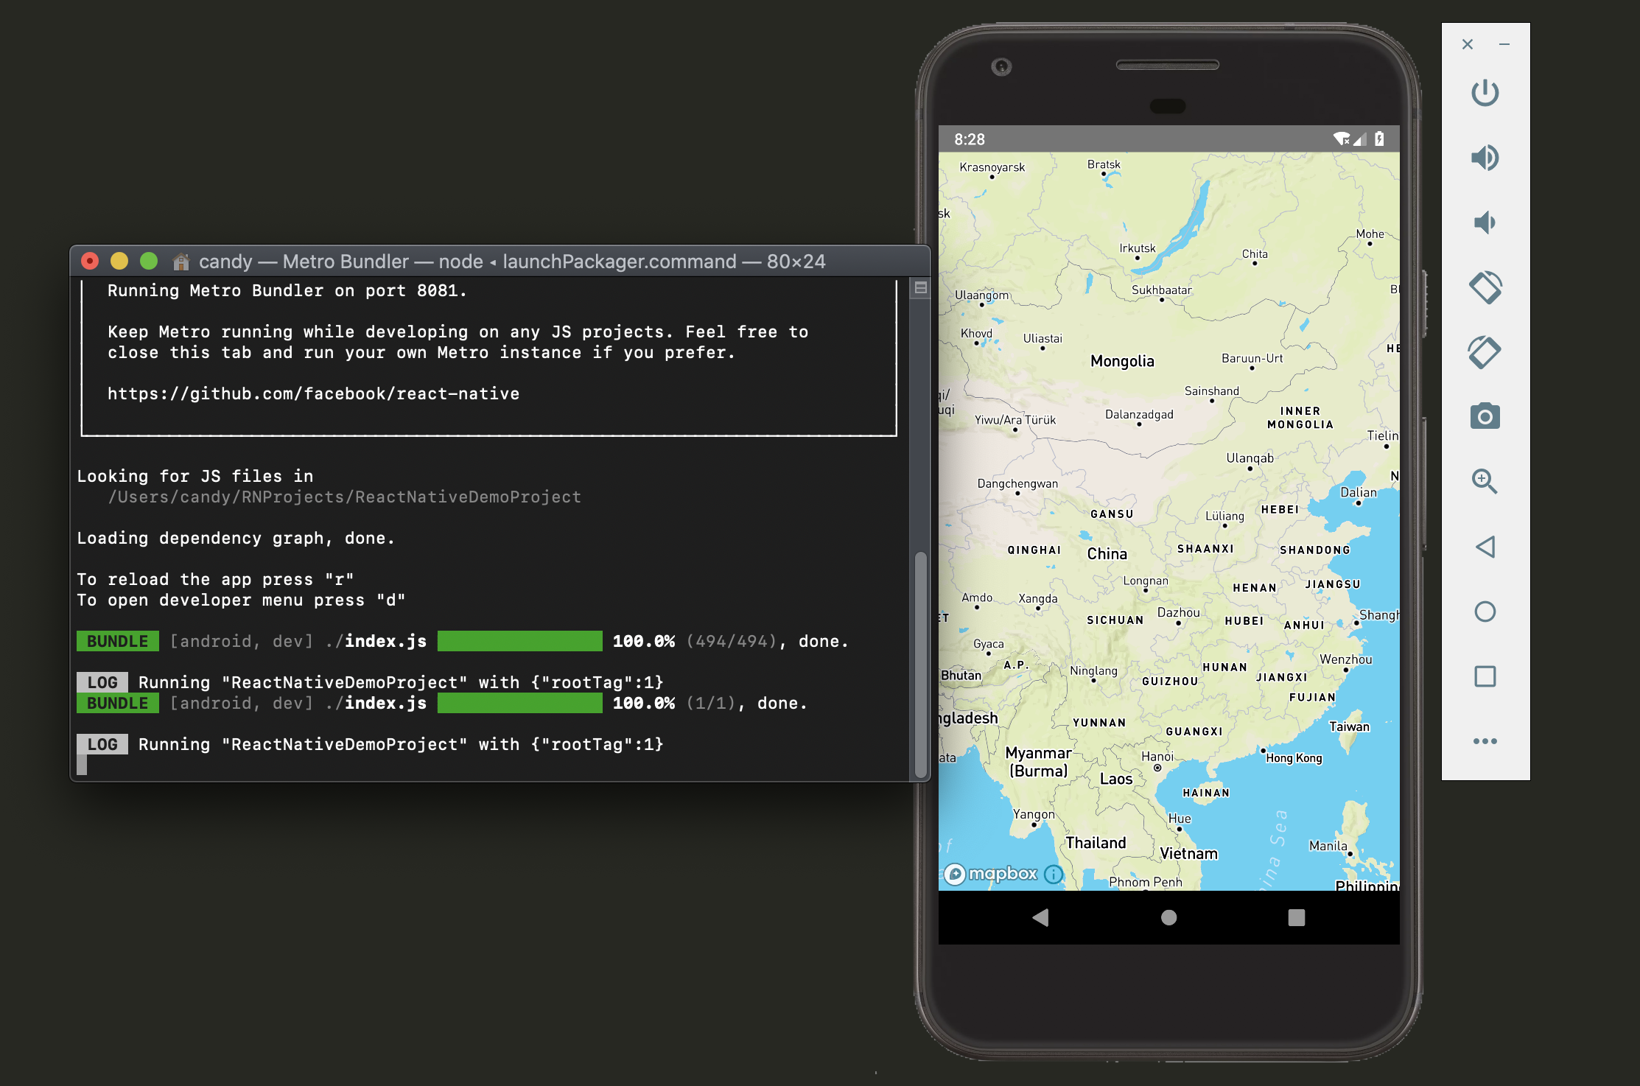
Task: Tap the Android recents square button
Action: [1296, 917]
